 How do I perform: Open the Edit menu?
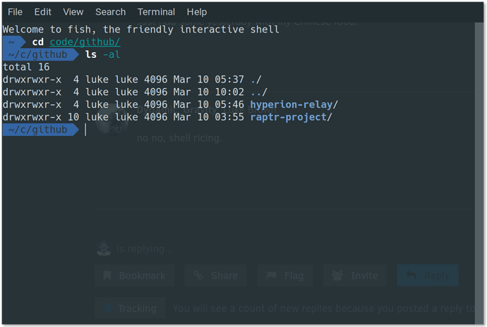[42, 12]
